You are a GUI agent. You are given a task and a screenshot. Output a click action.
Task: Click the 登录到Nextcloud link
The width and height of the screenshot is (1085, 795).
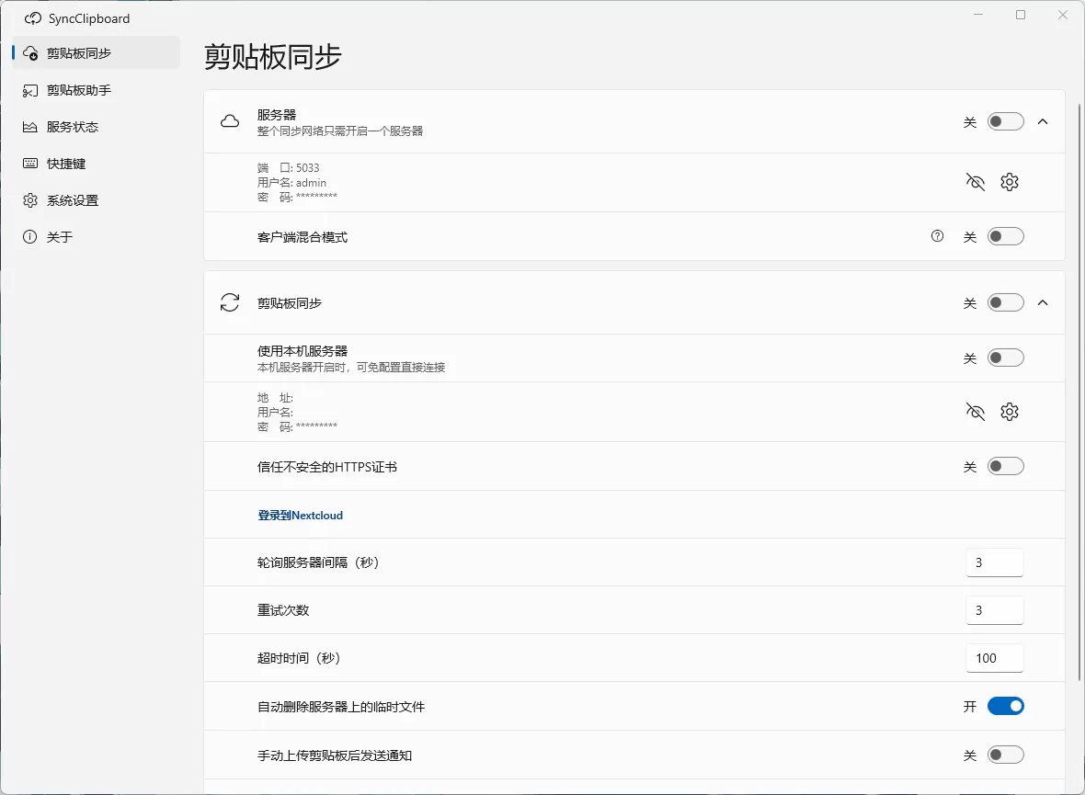pyautogui.click(x=301, y=515)
